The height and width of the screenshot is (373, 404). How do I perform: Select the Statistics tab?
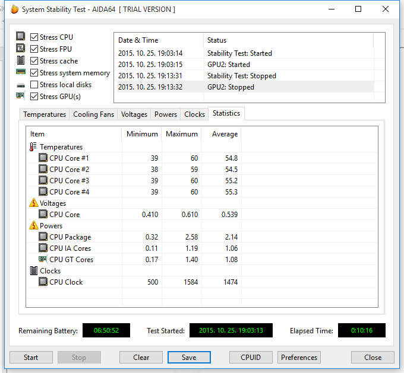[x=226, y=113]
